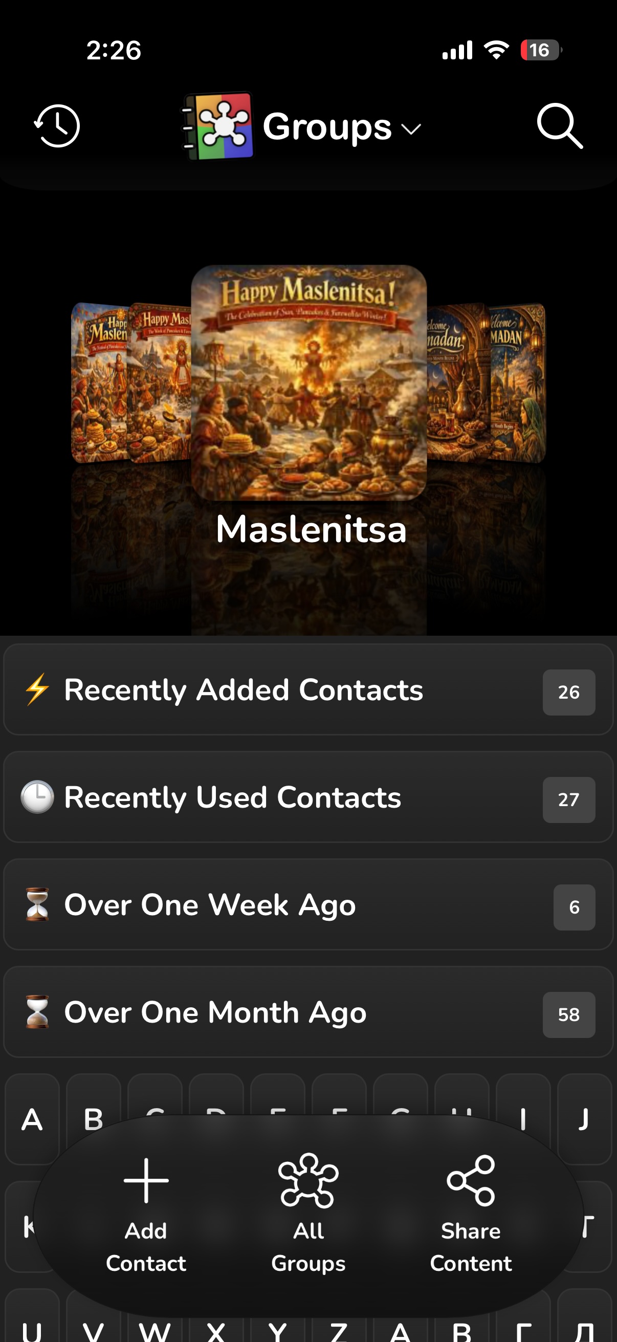
Task: Jump to letter I index
Action: coord(523,1119)
